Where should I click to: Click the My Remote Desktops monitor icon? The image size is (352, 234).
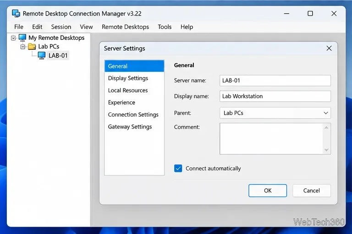coord(22,37)
